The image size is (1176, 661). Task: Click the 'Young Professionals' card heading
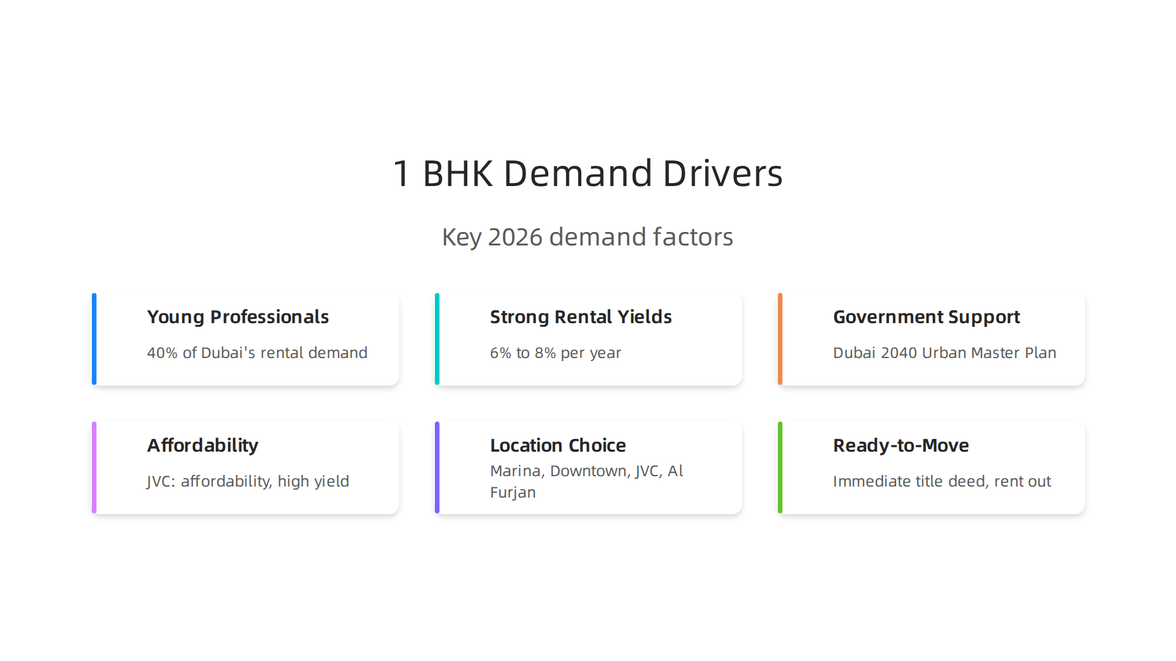pyautogui.click(x=238, y=317)
